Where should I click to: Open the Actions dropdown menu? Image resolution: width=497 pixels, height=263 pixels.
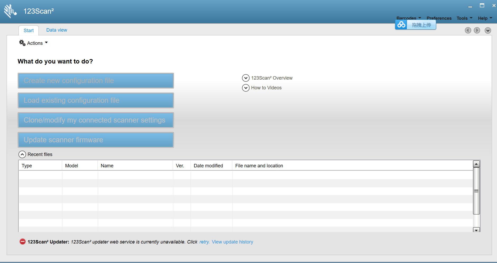[37, 43]
